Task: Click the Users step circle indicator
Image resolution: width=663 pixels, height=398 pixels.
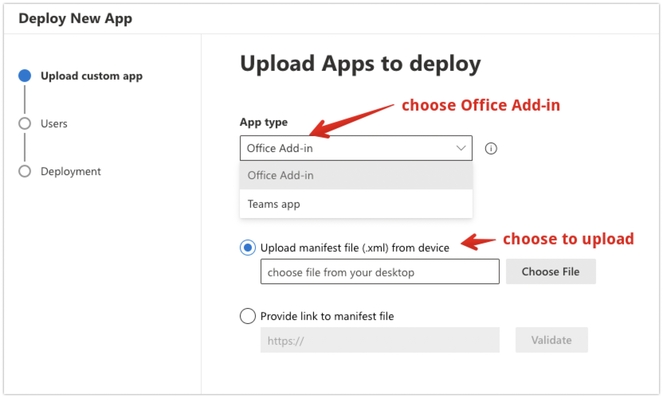Action: (x=25, y=123)
